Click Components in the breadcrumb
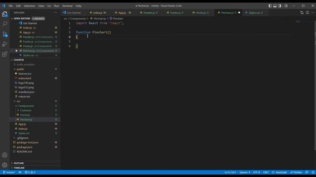 (x=78, y=19)
